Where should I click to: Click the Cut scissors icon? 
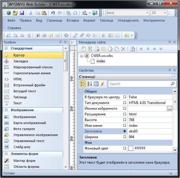pyautogui.click(x=31, y=13)
